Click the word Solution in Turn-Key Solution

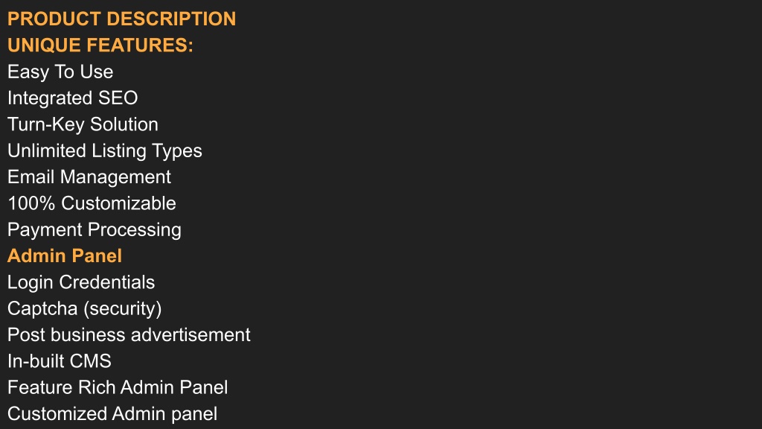point(124,124)
